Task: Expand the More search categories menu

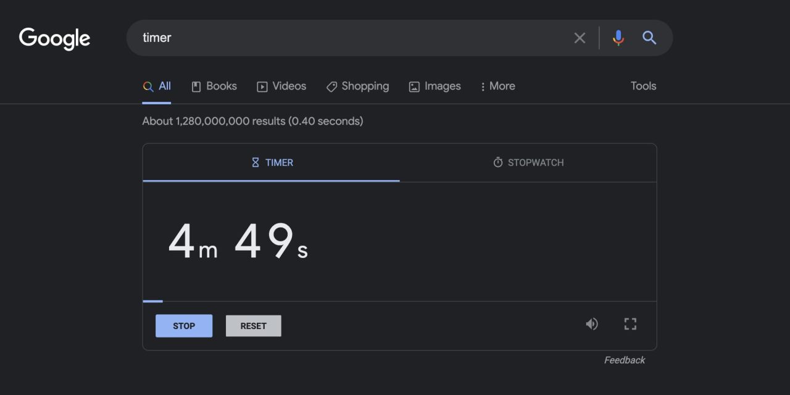Action: pyautogui.click(x=497, y=86)
